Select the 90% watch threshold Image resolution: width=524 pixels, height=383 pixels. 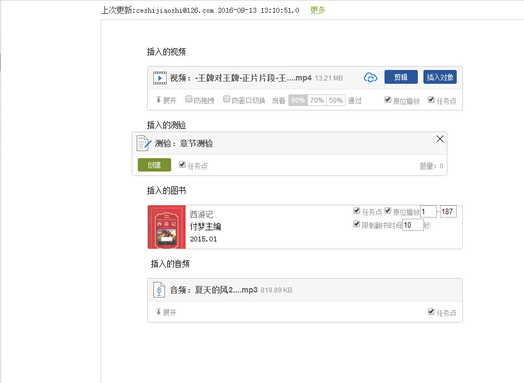[298, 100]
